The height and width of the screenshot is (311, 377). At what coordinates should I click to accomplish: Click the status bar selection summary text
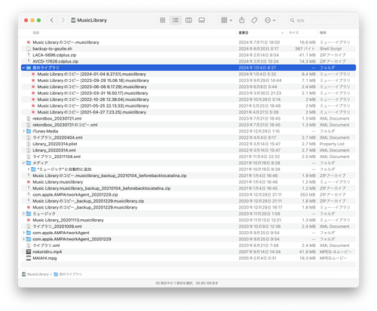pos(187,283)
